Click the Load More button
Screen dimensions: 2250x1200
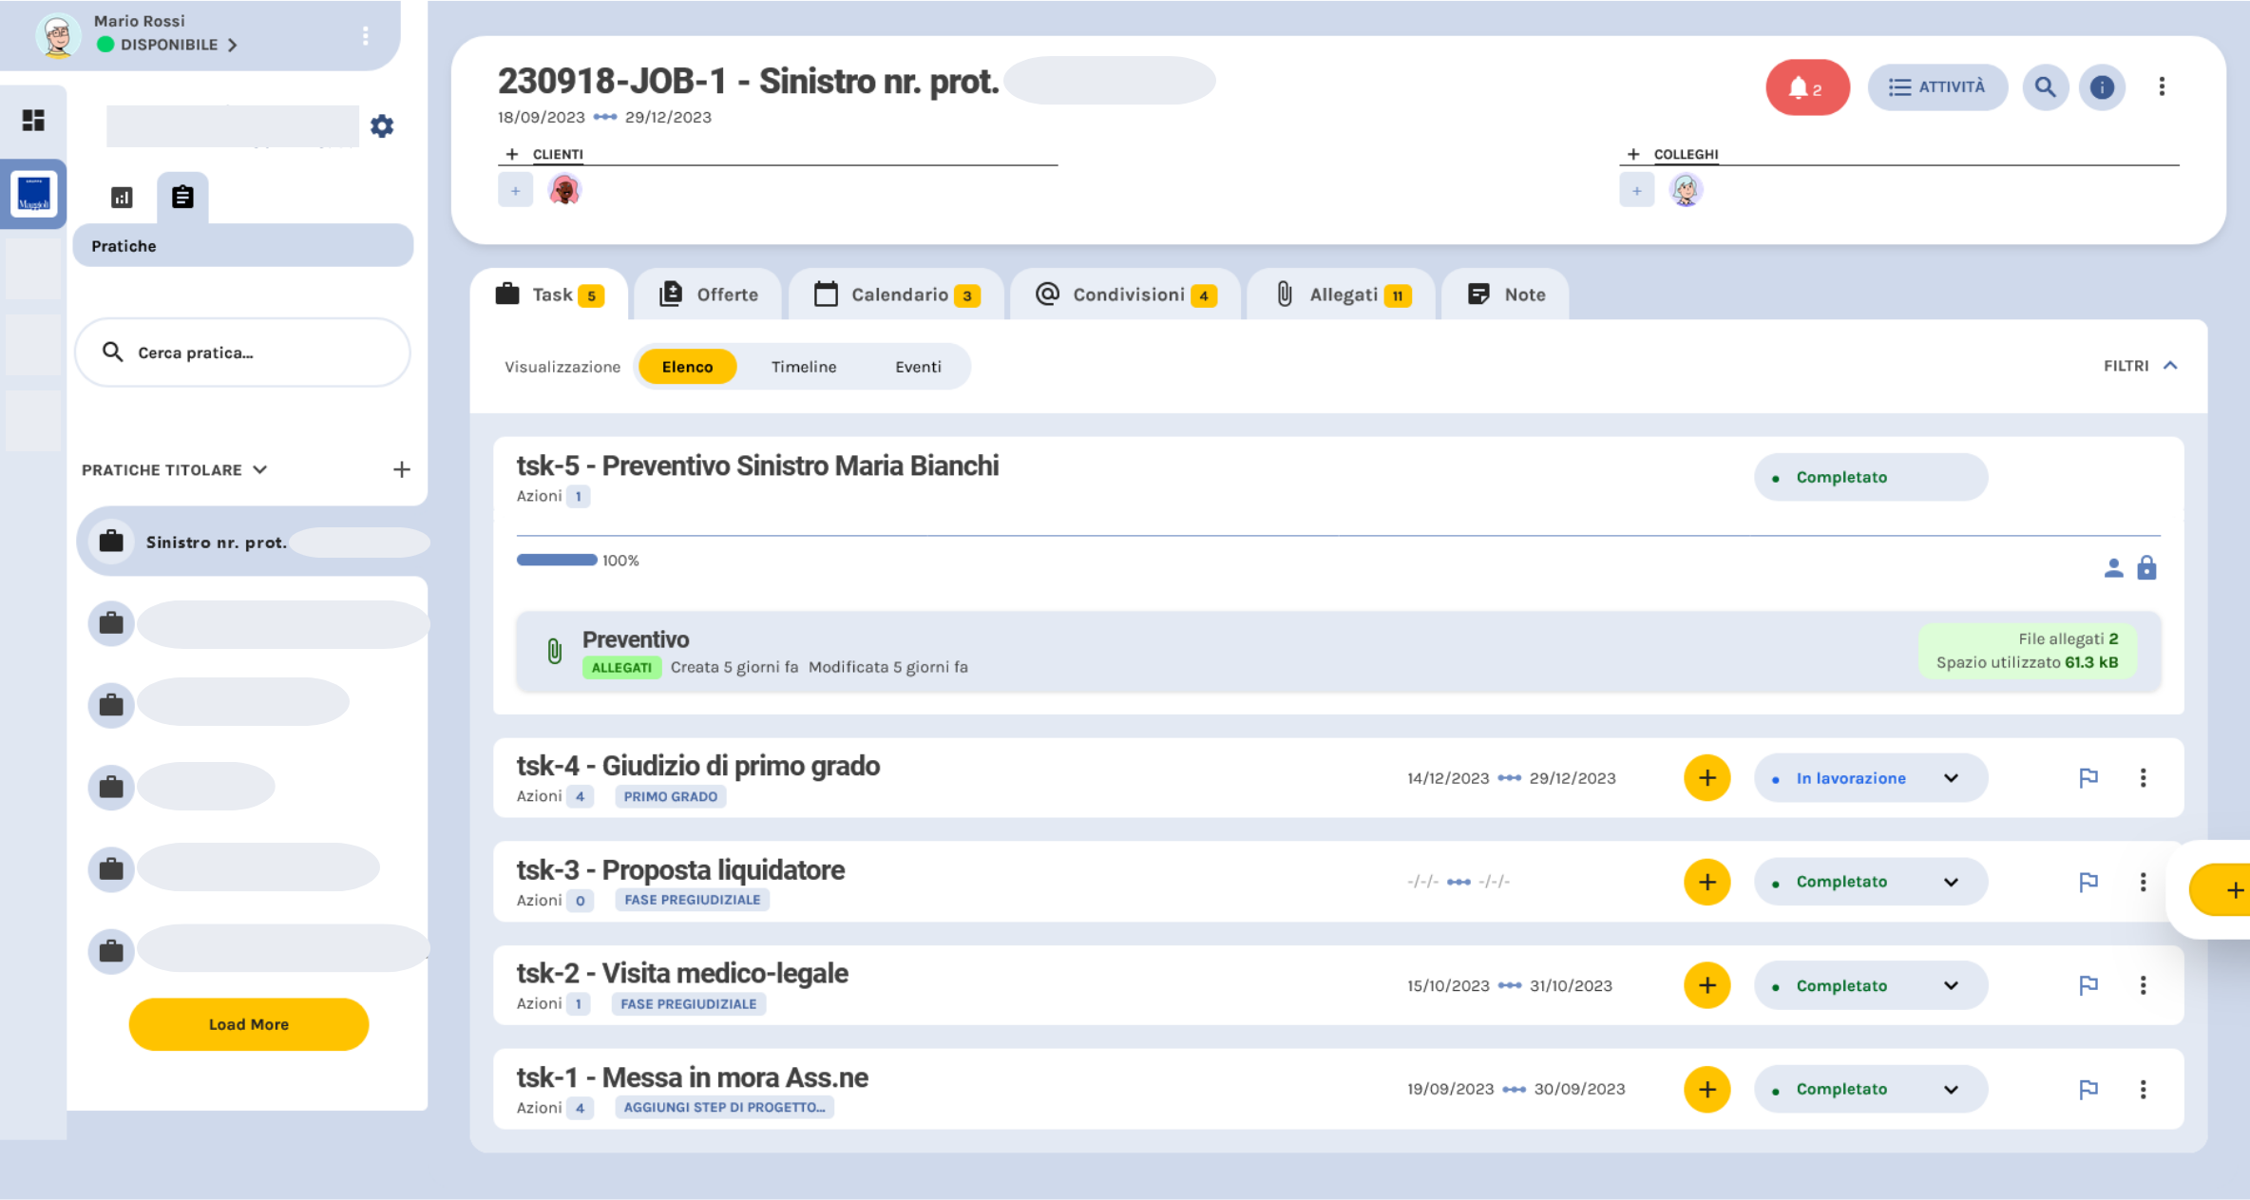(x=248, y=1024)
